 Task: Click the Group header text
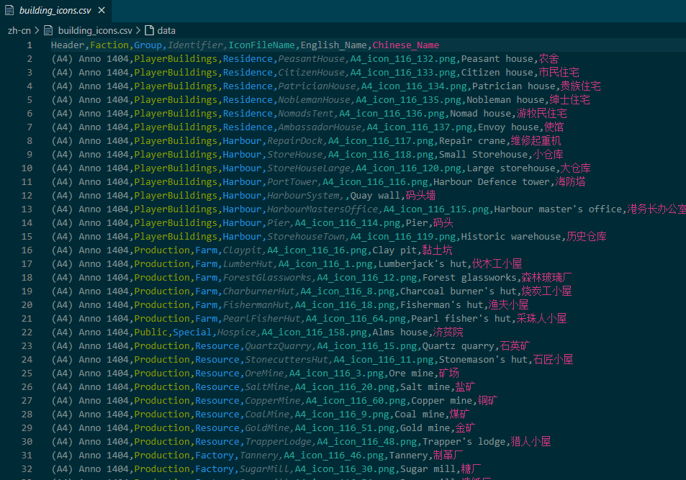148,45
